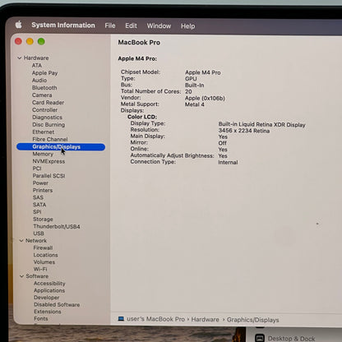Viewport: 342px width, 342px height.
Task: Select Extensions under Software
Action: click(48, 312)
